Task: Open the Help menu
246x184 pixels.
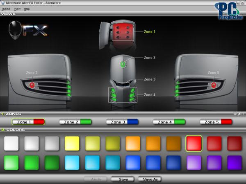Action: (x=27, y=9)
